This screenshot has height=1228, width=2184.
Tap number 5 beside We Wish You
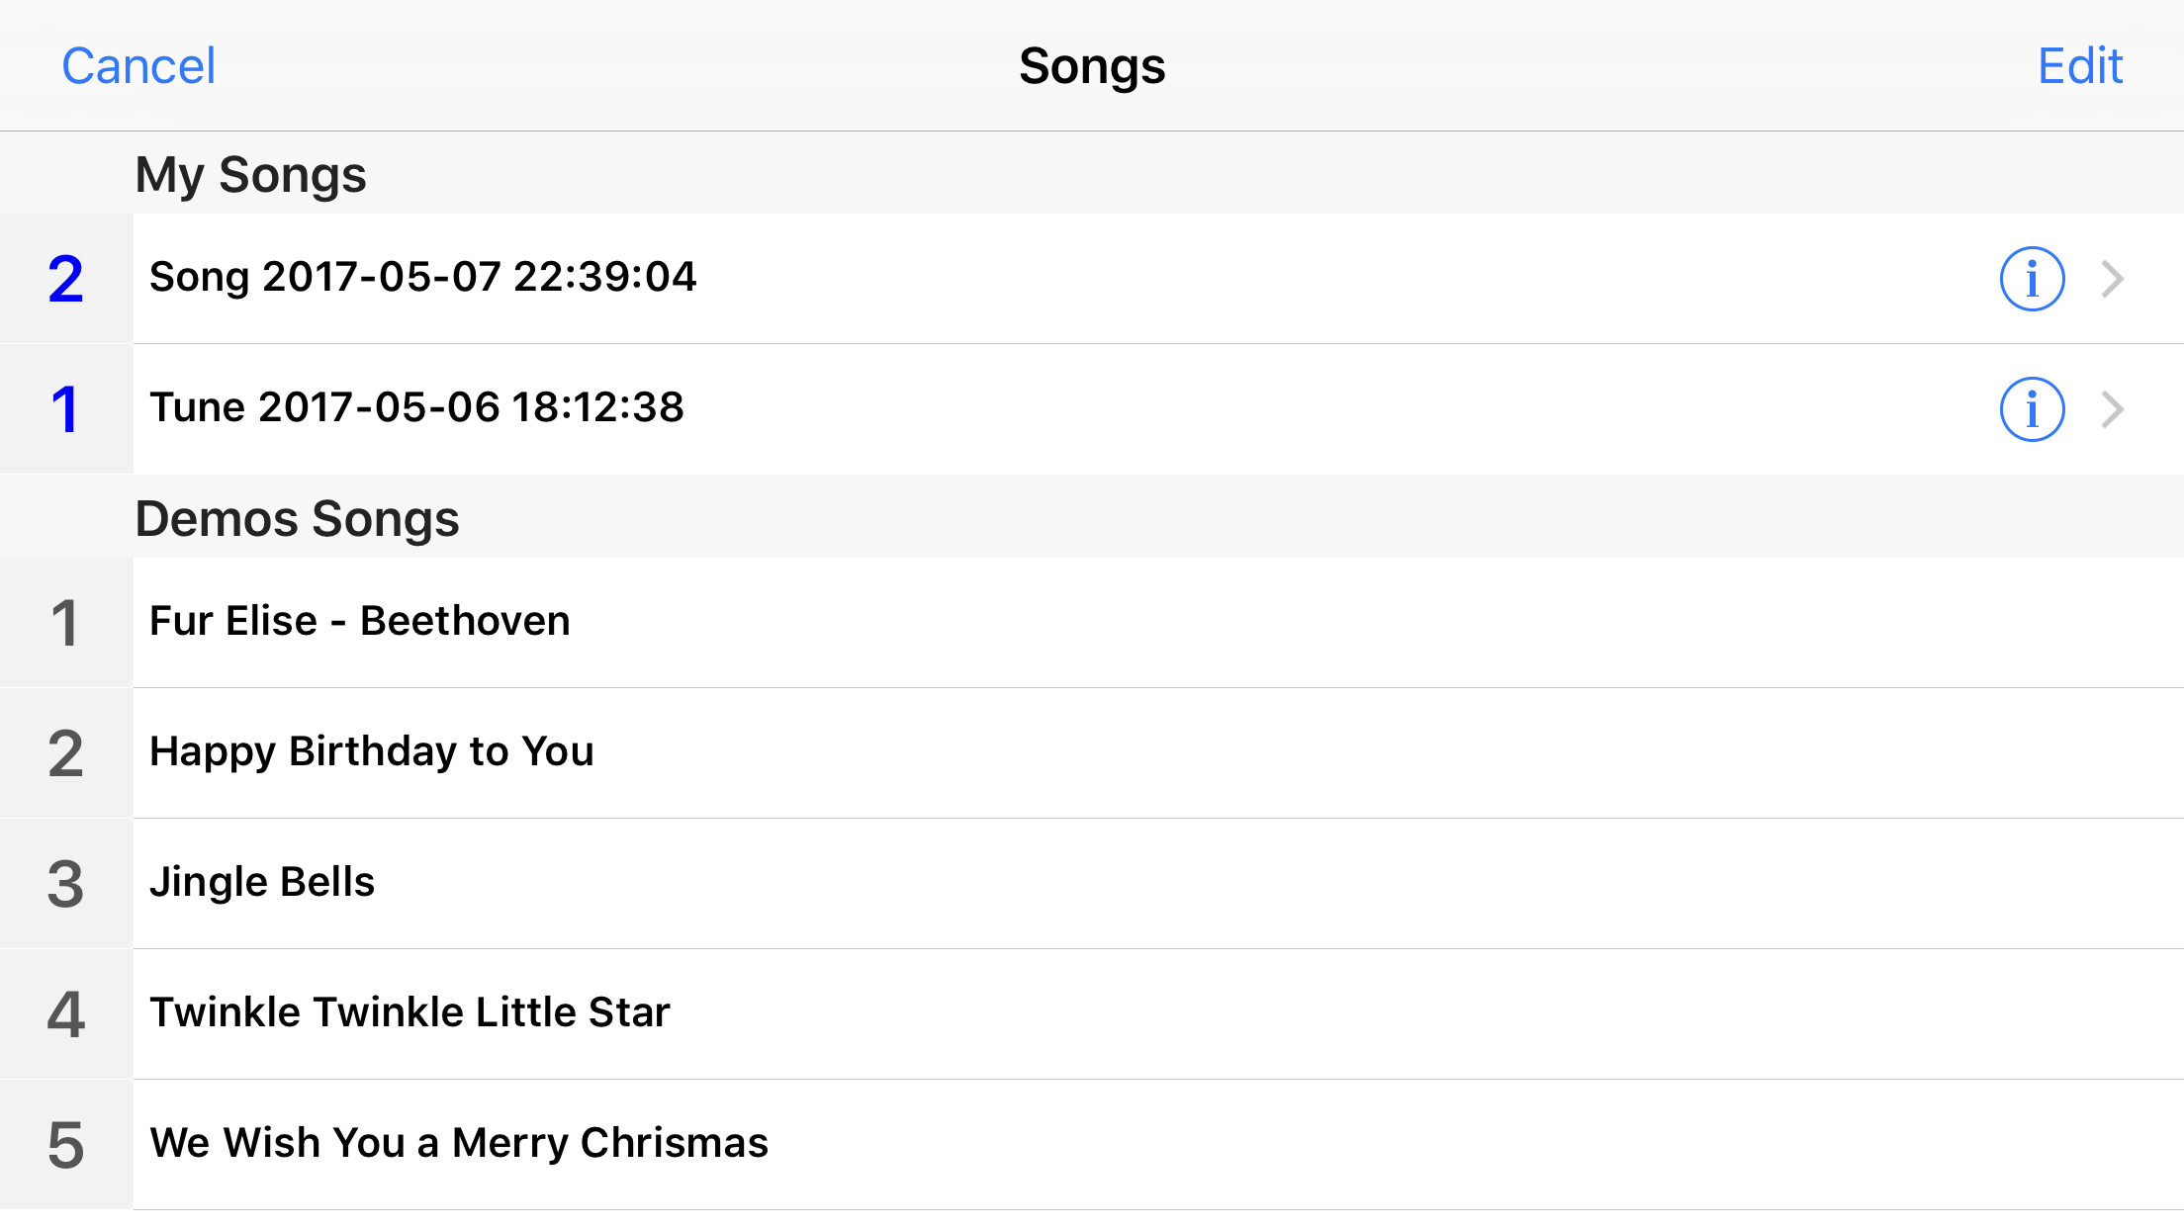coord(65,1145)
